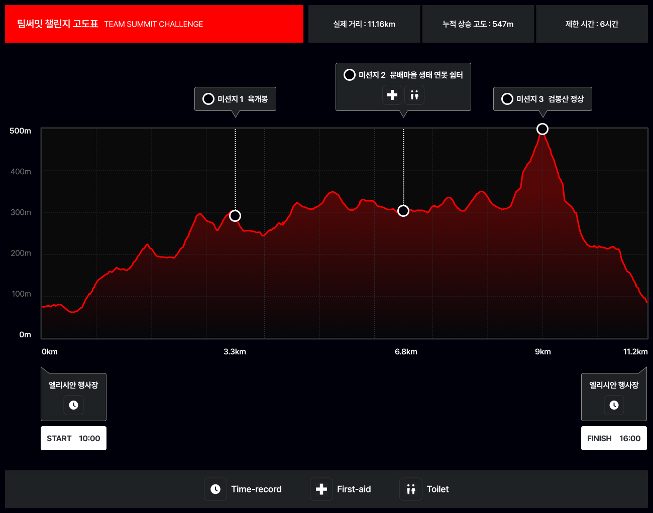The width and height of the screenshot is (653, 513).
Task: Select the Mission 3 summit marker at 500m
Action: (x=542, y=129)
